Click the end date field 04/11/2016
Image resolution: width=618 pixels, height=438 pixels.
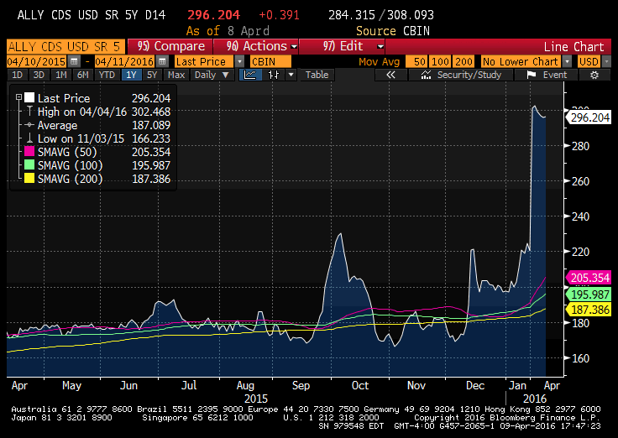[x=124, y=62]
